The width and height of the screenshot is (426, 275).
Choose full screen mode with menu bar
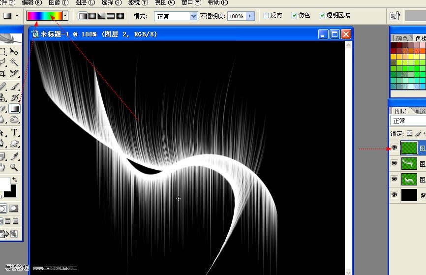[8, 221]
